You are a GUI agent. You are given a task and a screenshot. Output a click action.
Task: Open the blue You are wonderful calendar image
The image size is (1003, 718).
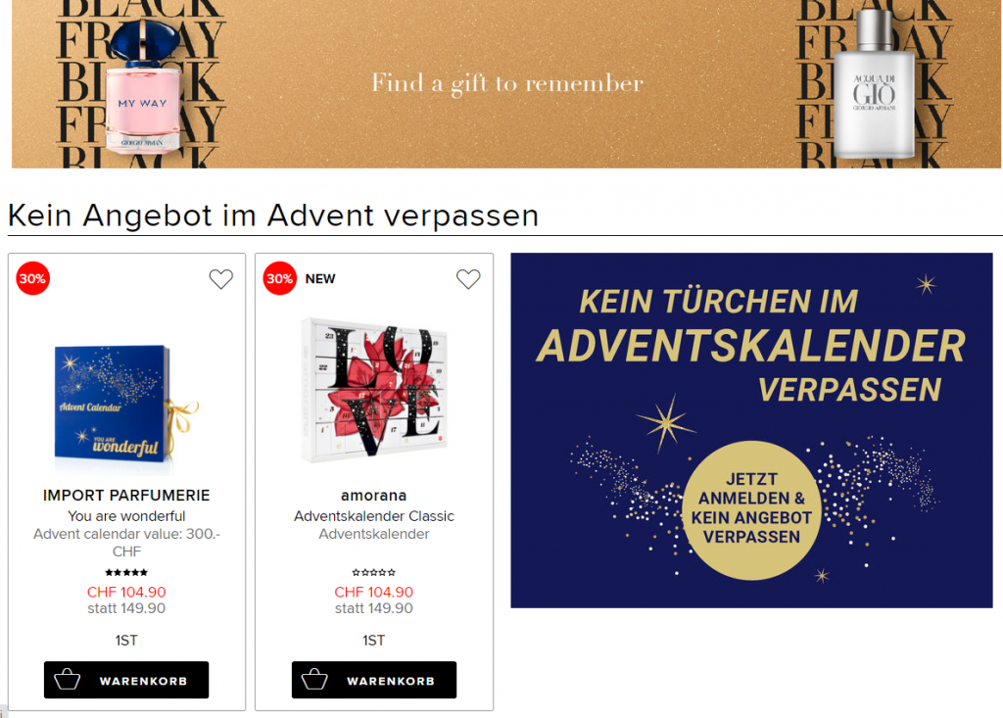click(126, 405)
